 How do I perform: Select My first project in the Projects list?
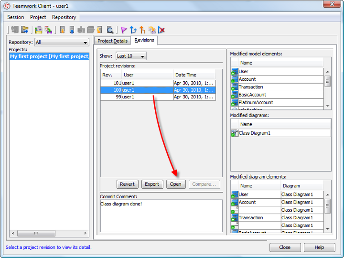click(49, 56)
